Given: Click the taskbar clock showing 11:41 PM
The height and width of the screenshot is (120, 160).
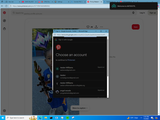Looking at the screenshot, I should (x=146, y=118).
